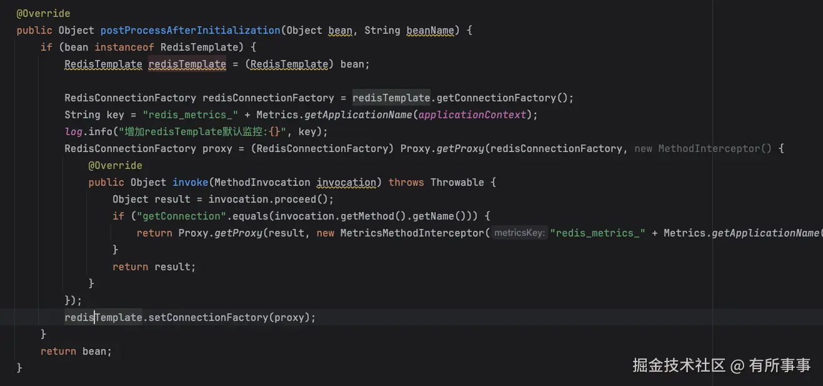
Task: Click the throws keyword
Action: coord(406,182)
